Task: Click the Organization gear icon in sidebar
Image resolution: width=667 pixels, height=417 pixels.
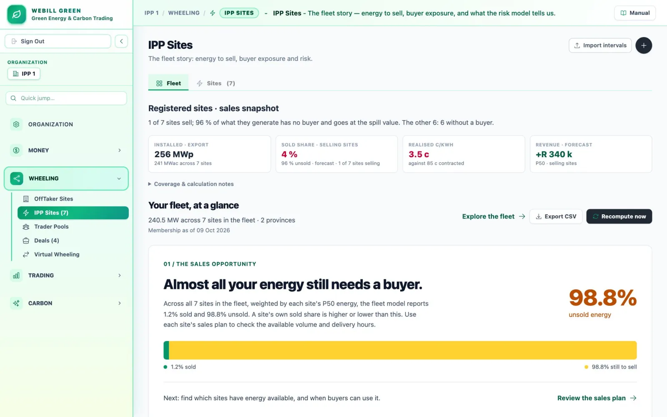Action: 16,124
